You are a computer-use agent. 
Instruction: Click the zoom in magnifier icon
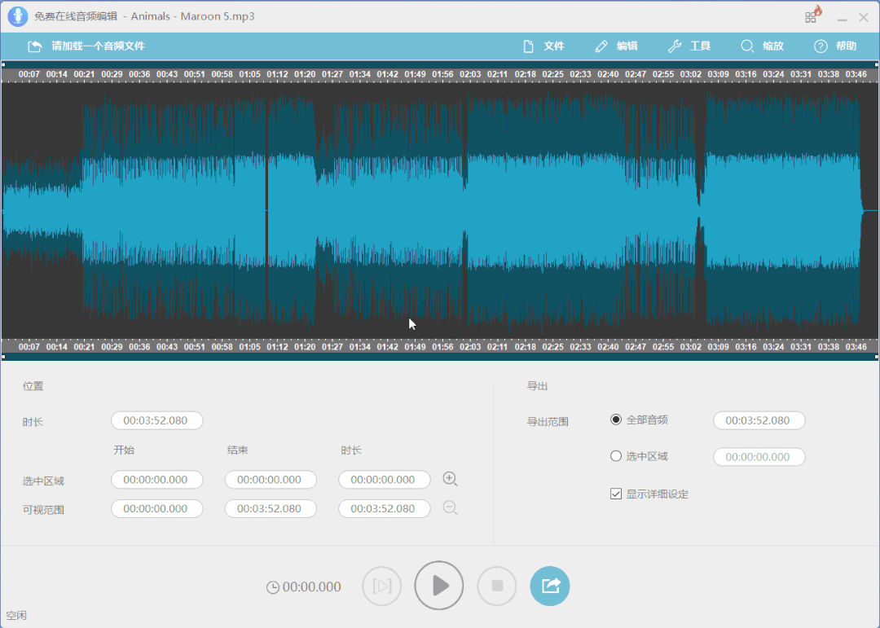pos(450,479)
